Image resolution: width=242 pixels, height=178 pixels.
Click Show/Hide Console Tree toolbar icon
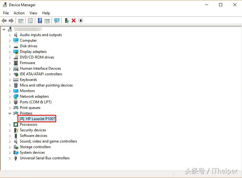coord(21,21)
